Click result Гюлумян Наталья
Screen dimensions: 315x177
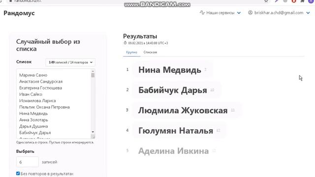point(176,131)
